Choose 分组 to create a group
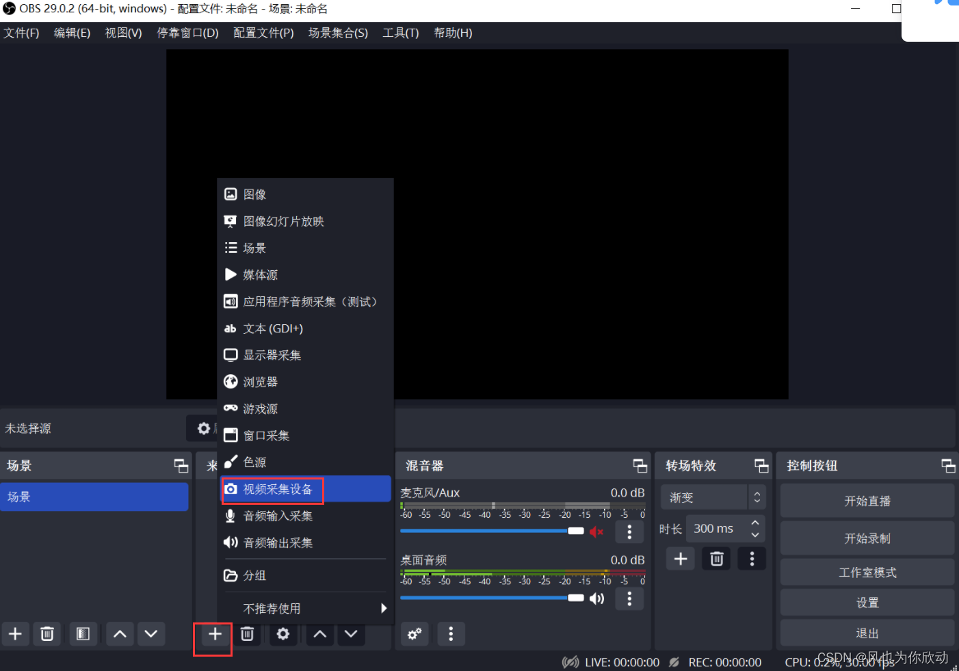The width and height of the screenshot is (959, 671). point(306,575)
